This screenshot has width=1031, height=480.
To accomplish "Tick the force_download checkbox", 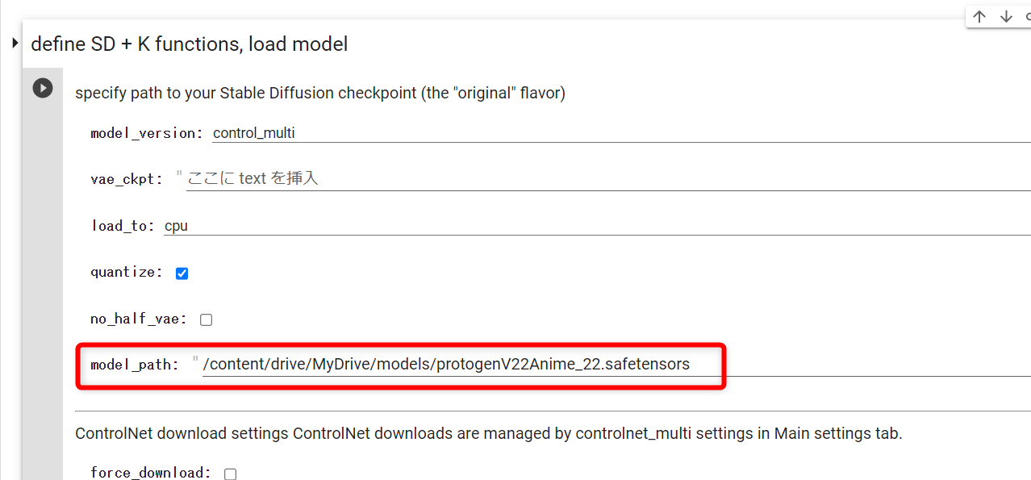I will (x=230, y=474).
